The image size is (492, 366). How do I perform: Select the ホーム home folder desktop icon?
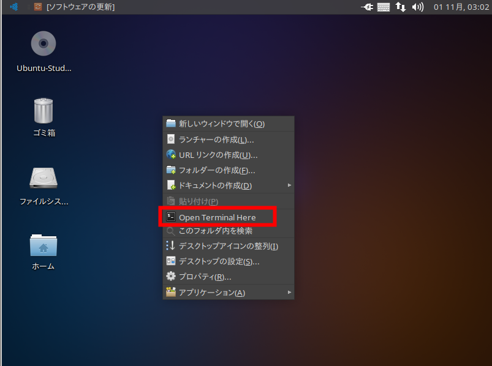[x=44, y=245]
